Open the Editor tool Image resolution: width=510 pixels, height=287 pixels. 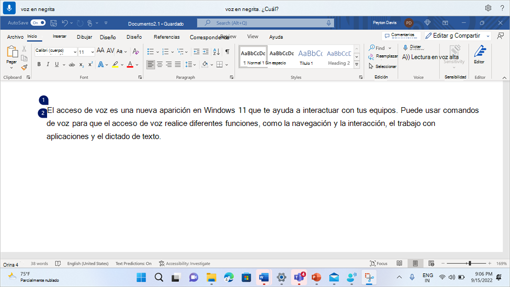[480, 54]
